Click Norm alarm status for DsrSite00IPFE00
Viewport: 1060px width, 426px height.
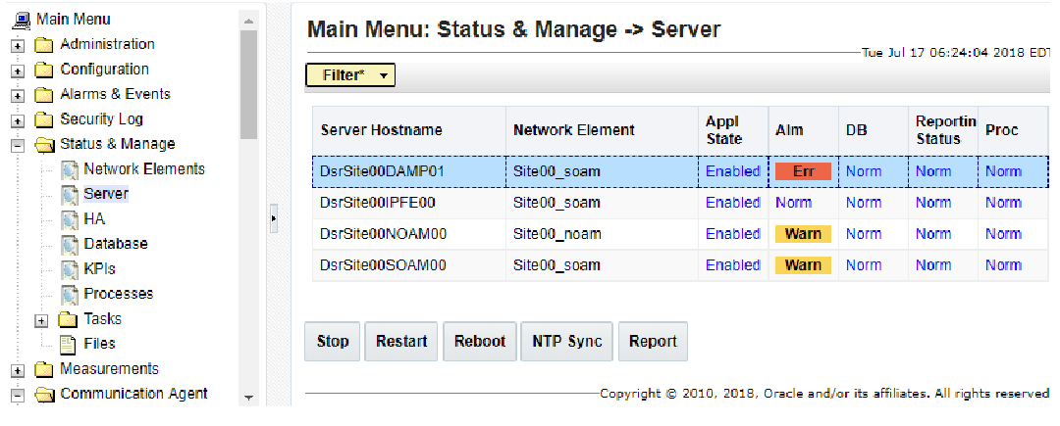(794, 202)
